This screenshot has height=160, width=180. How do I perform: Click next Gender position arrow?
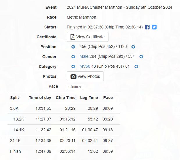click(141, 57)
